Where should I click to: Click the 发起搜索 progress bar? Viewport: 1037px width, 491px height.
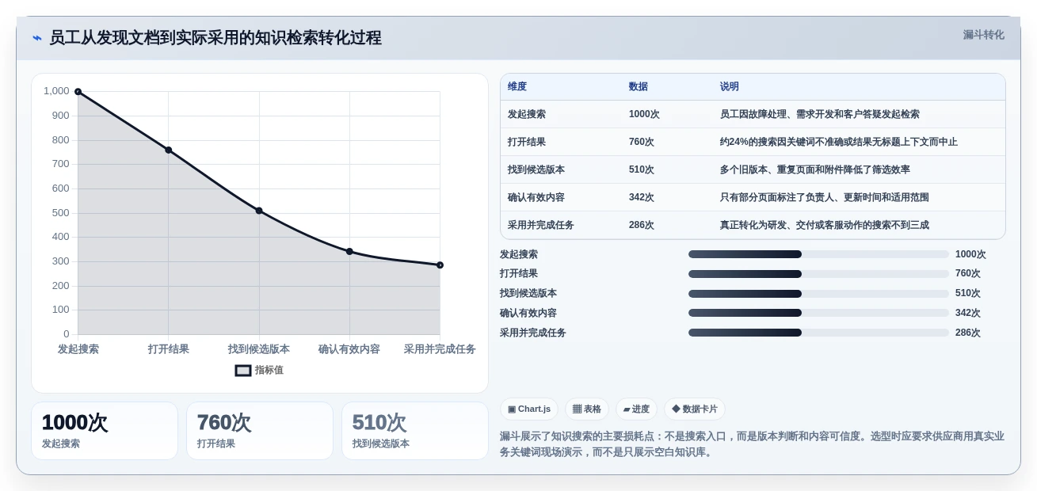tap(818, 254)
